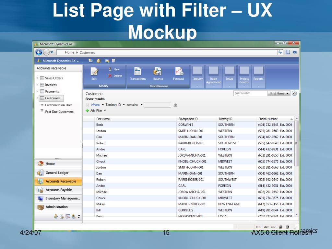Click the bell alert toolbar icon

[x=99, y=61]
